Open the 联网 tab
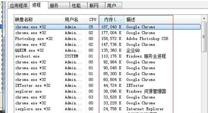208x113 pixels. [x=96, y=6]
